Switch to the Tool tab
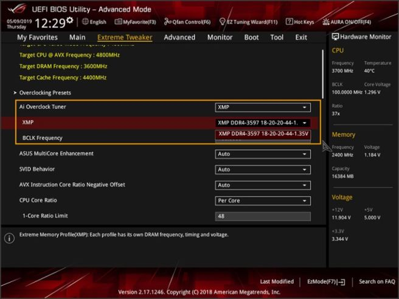This screenshot has height=299, width=399. [277, 38]
